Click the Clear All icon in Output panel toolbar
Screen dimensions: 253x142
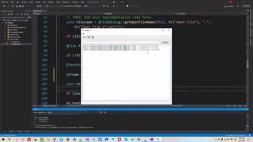(100, 112)
